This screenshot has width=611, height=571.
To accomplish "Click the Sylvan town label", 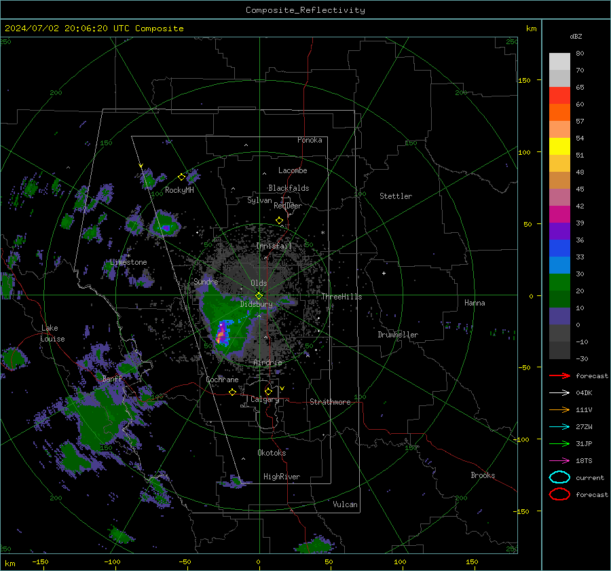I will (x=259, y=200).
